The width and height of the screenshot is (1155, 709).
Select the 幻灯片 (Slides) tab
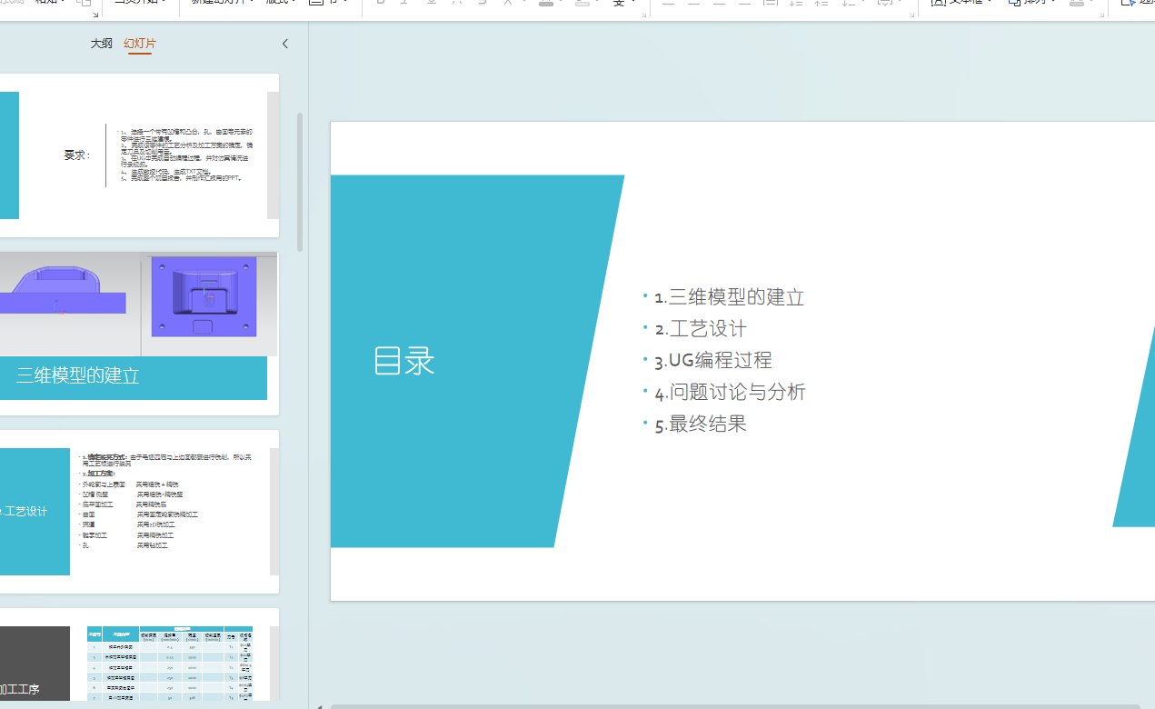[x=139, y=43]
